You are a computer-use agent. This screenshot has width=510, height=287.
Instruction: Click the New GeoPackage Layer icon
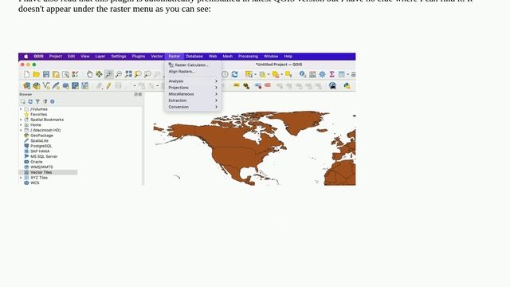(x=37, y=86)
